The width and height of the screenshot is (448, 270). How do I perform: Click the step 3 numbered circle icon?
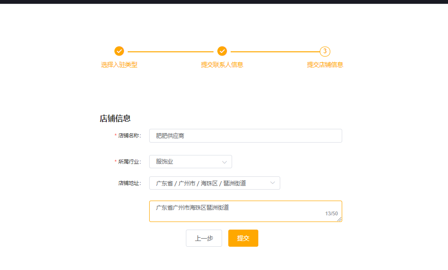coord(325,51)
